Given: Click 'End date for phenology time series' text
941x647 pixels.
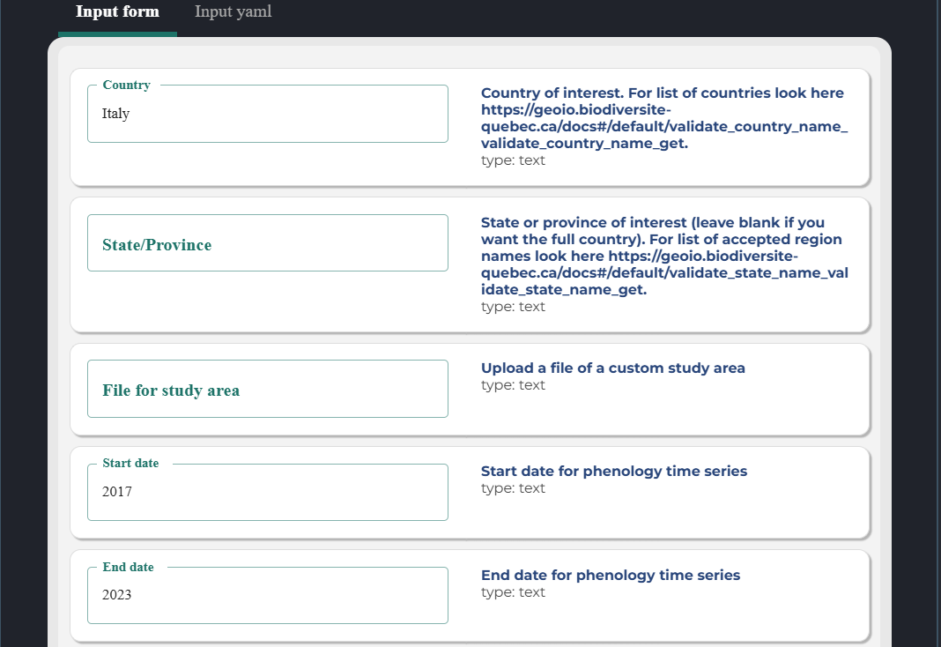Looking at the screenshot, I should click(611, 575).
